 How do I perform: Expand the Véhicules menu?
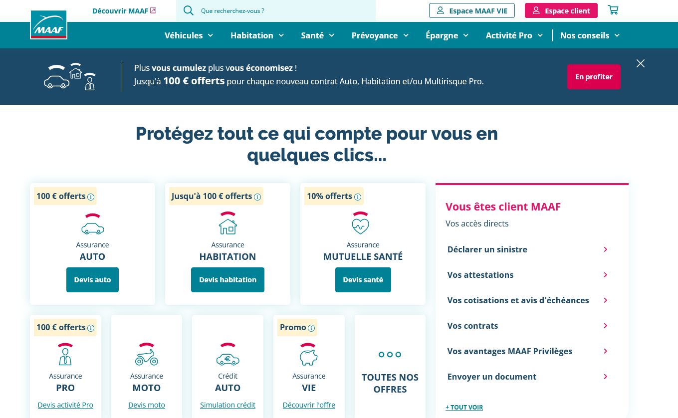pos(189,35)
